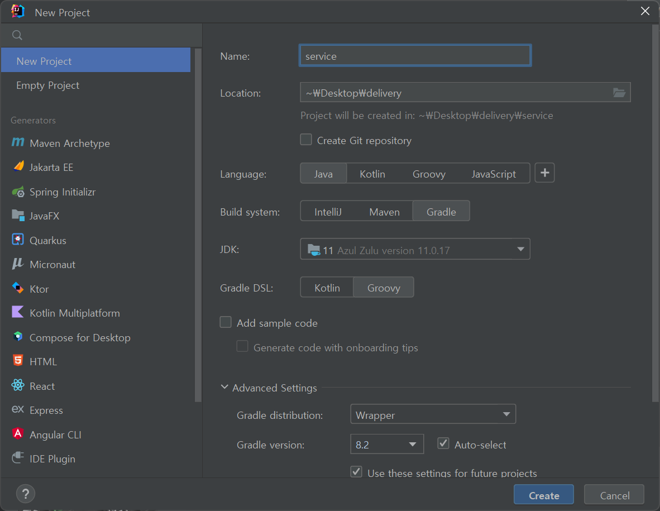The height and width of the screenshot is (511, 660).
Task: Click the JavaFX generator icon
Action: tap(18, 216)
